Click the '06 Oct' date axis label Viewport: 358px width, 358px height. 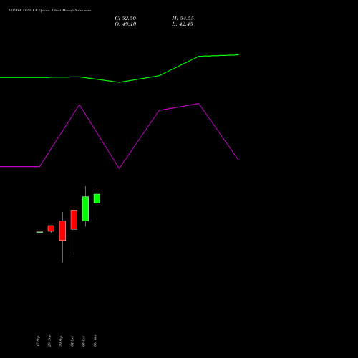(x=95, y=341)
